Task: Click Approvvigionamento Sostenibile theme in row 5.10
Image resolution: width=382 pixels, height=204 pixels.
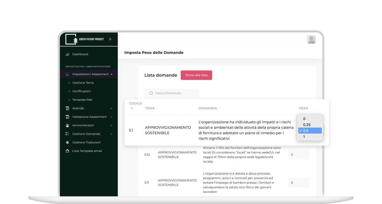Action: tap(177, 155)
